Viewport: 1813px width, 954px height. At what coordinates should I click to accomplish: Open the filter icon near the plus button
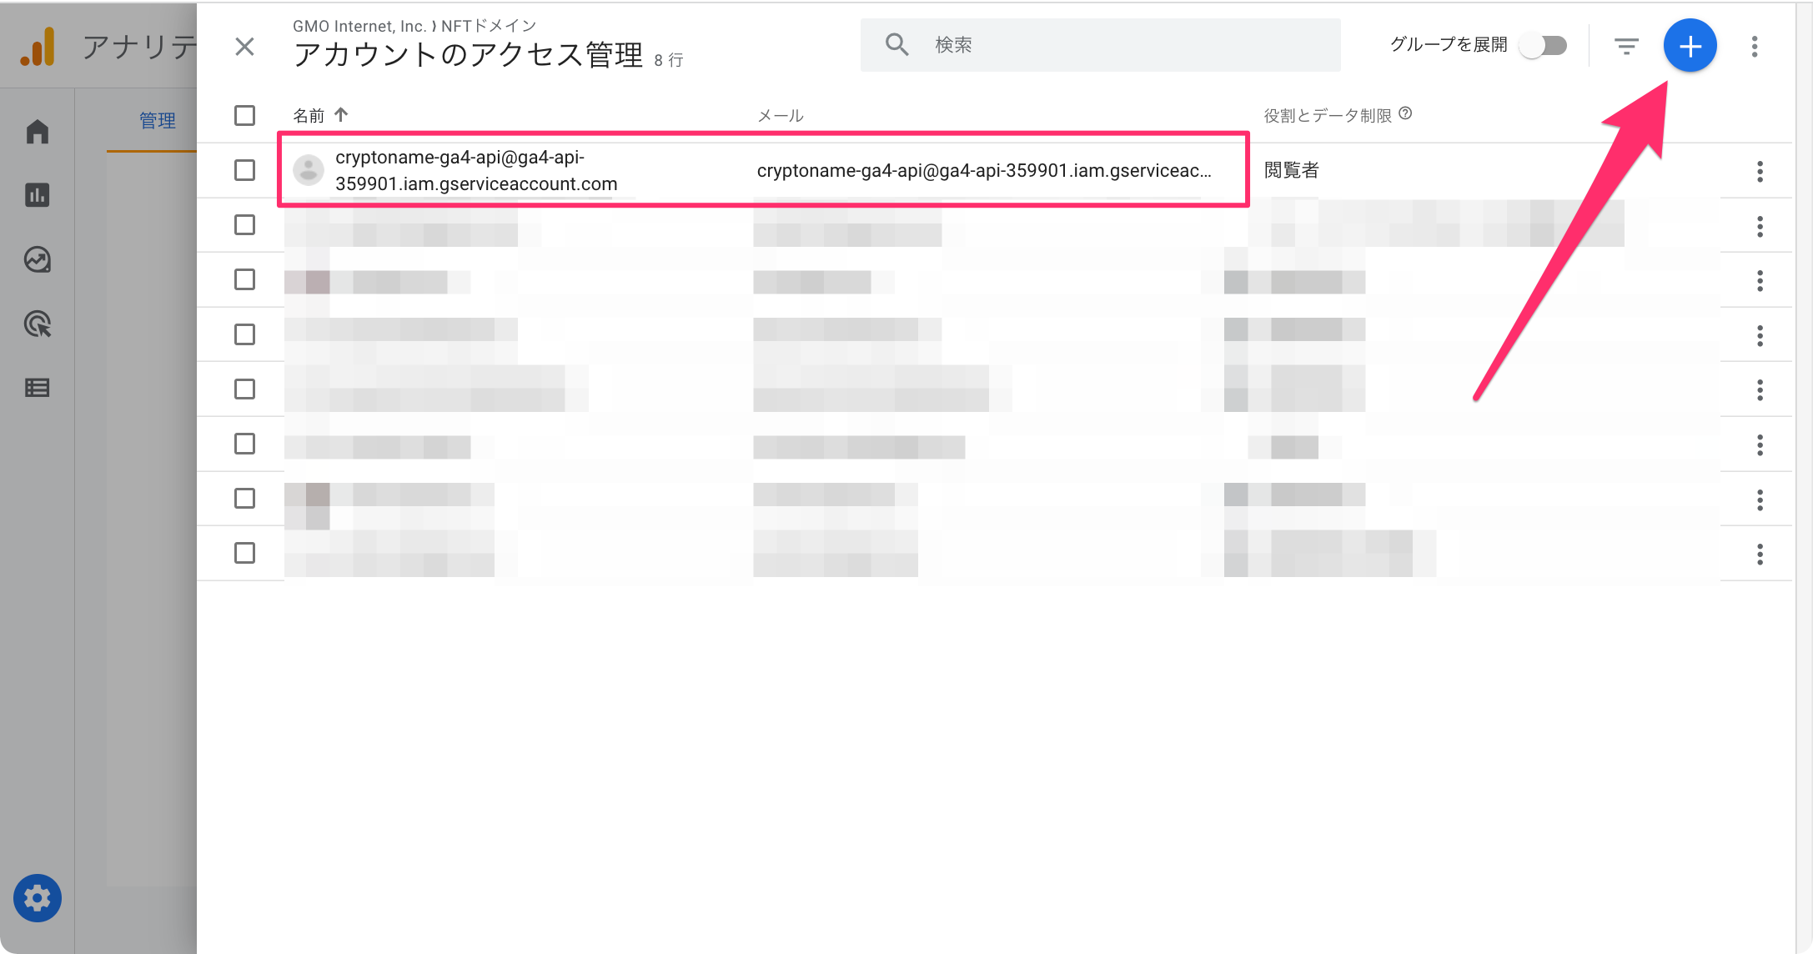point(1626,46)
